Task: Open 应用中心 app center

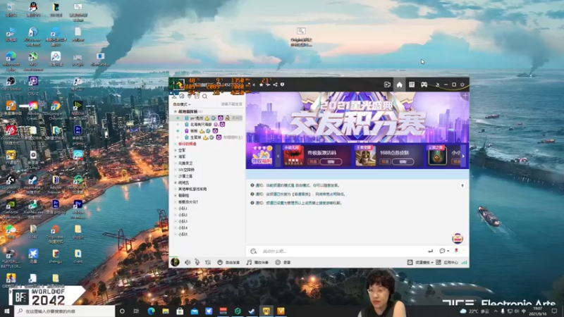Action: (447, 262)
